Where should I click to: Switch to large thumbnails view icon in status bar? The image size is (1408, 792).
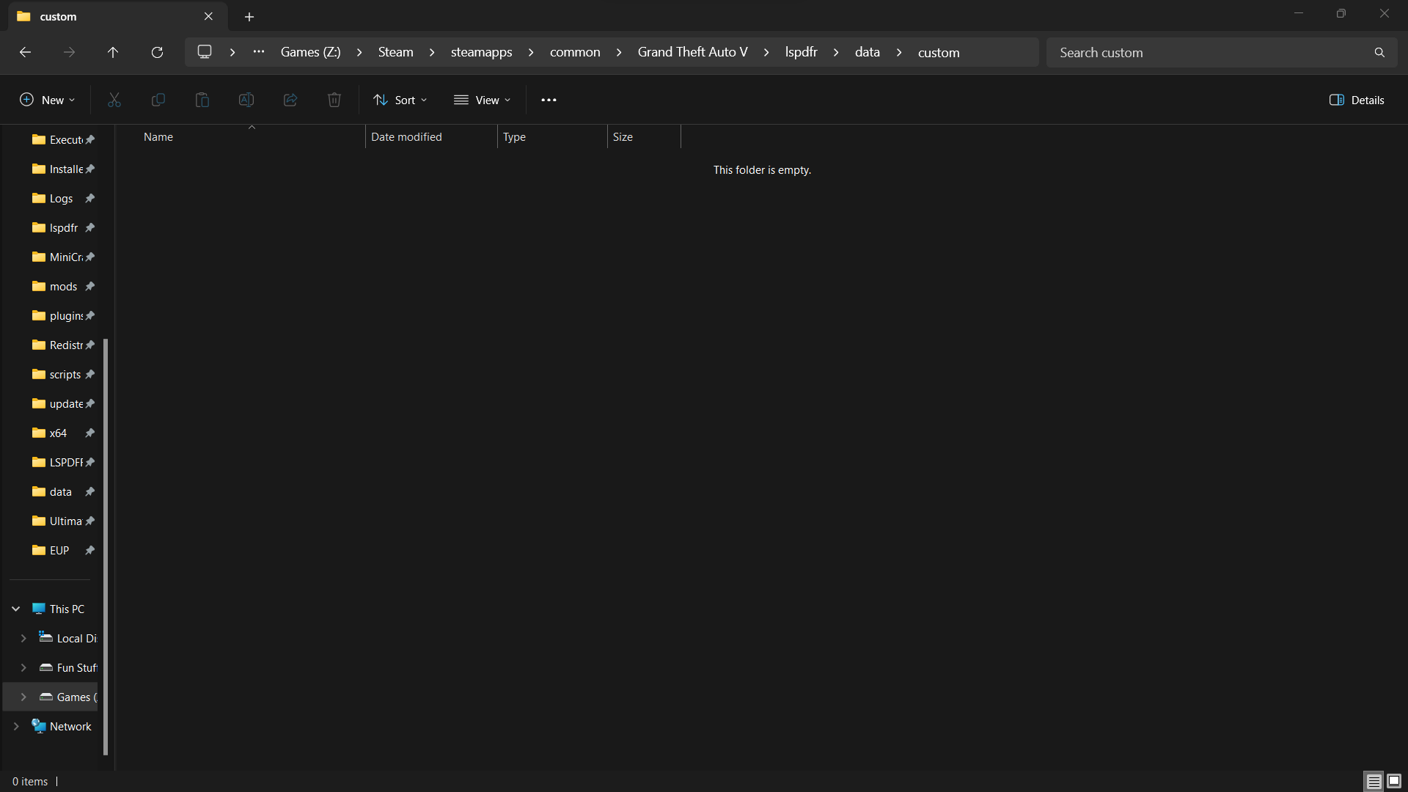1394,781
